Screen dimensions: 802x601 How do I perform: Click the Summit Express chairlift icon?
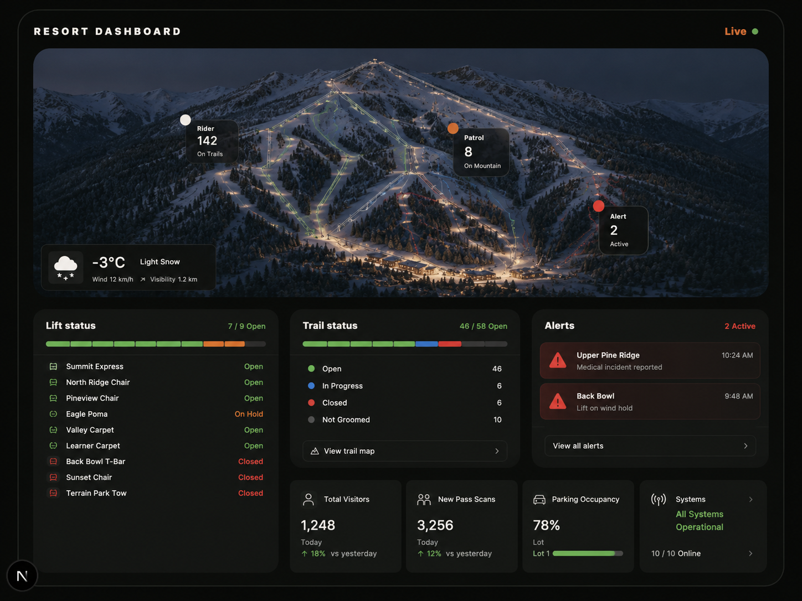[x=53, y=366]
